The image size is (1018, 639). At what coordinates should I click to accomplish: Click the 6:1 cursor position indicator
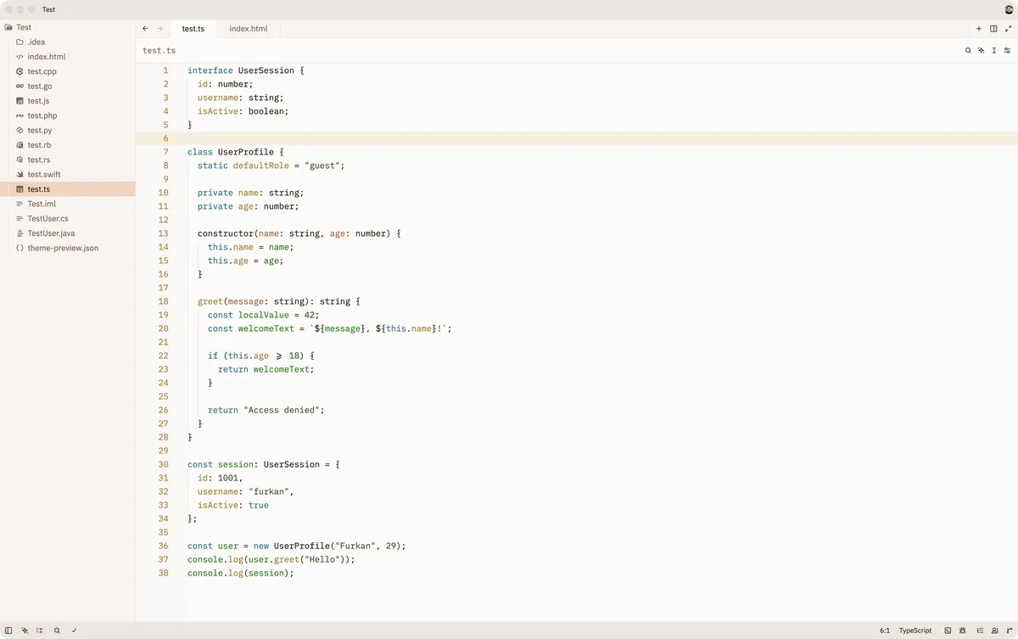click(885, 631)
